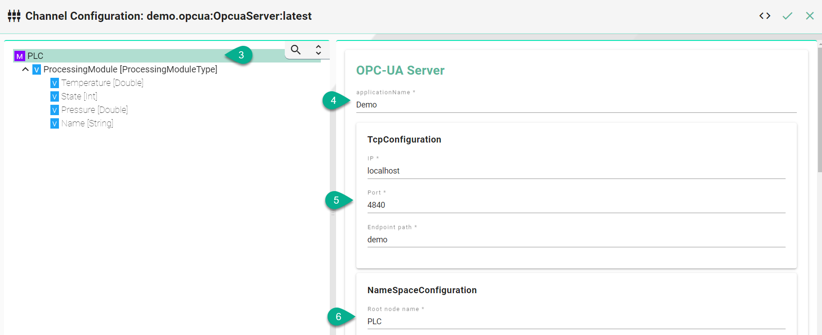Screen dimensions: 822x335
Task: Collapse the ProcessingModule tree node
Action: pos(25,69)
